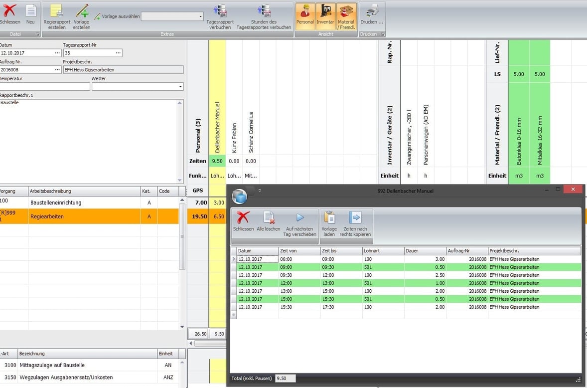This screenshot has width=587, height=388.
Task: Toggle the Personal view button
Action: 305,16
